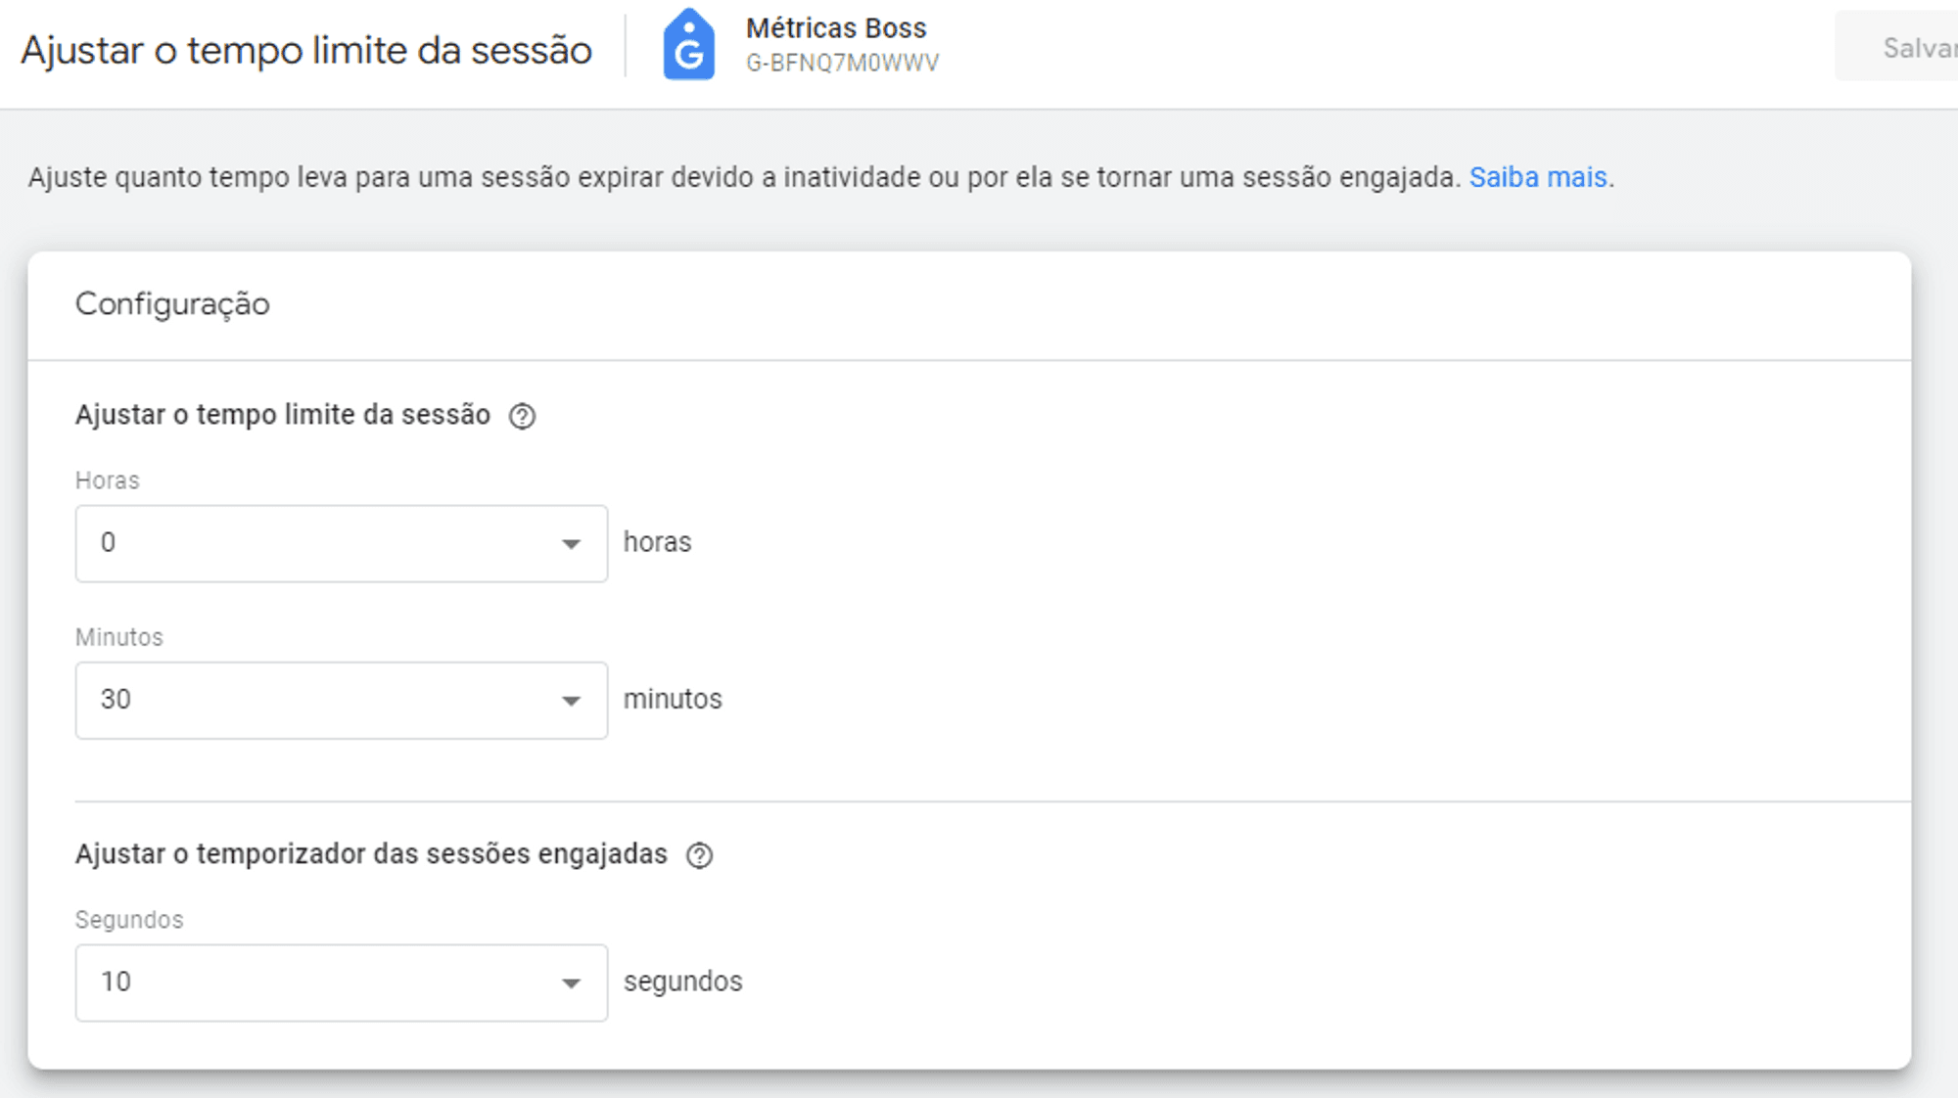Click 'Ajustar o temporizador das sessões engajadas' heading
1958x1098 pixels.
pyautogui.click(x=371, y=854)
